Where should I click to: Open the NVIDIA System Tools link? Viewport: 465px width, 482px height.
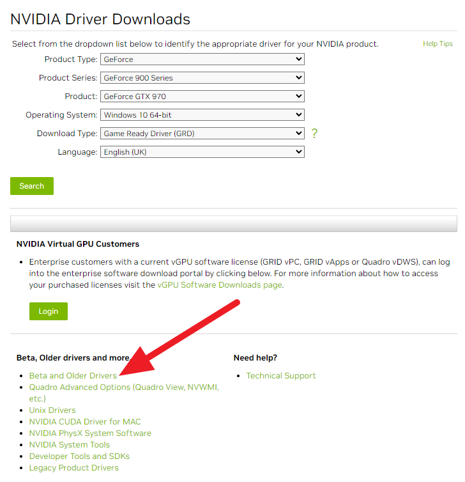[70, 445]
